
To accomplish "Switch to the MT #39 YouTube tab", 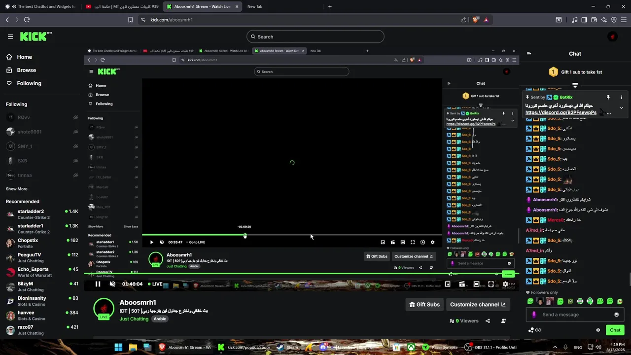I will [x=122, y=6].
